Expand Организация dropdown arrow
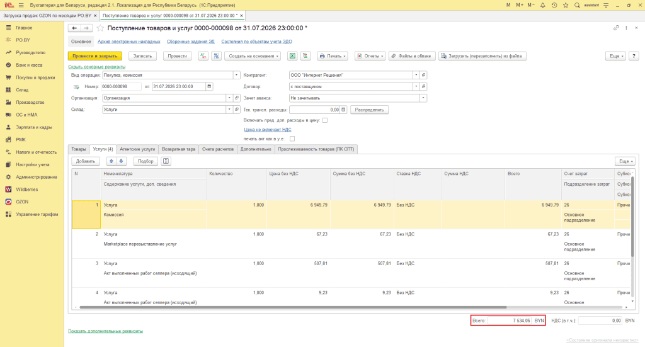This screenshot has width=645, height=347. click(229, 98)
